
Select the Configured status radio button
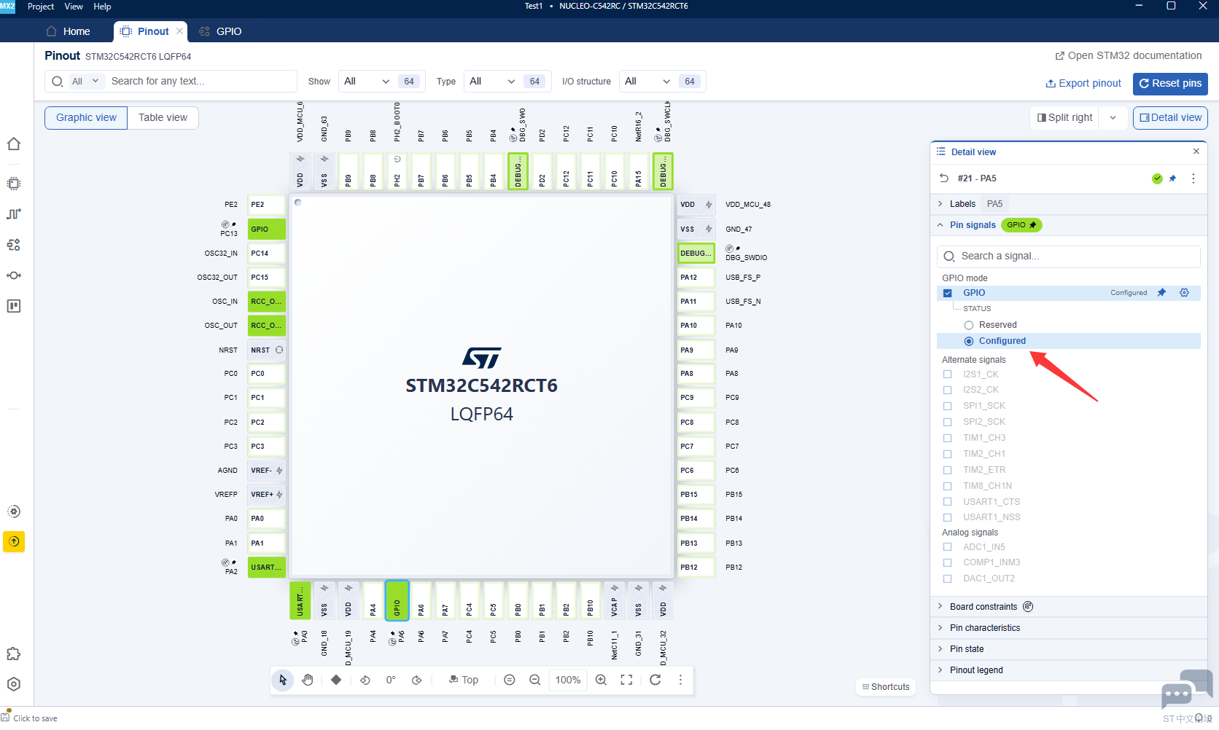point(969,341)
